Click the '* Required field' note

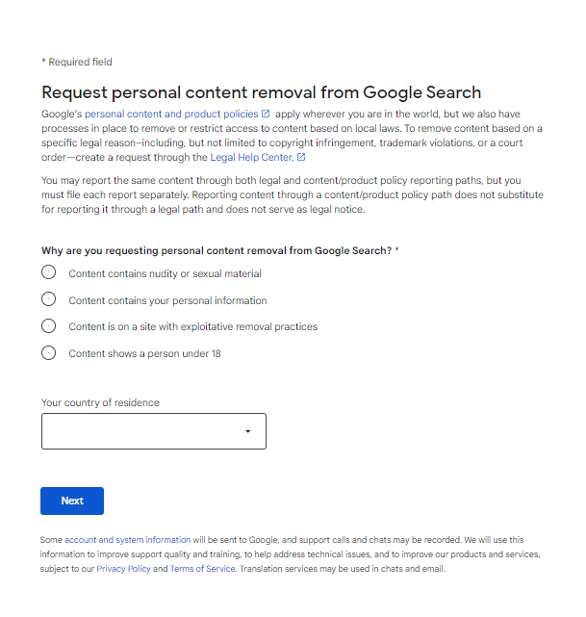click(77, 62)
